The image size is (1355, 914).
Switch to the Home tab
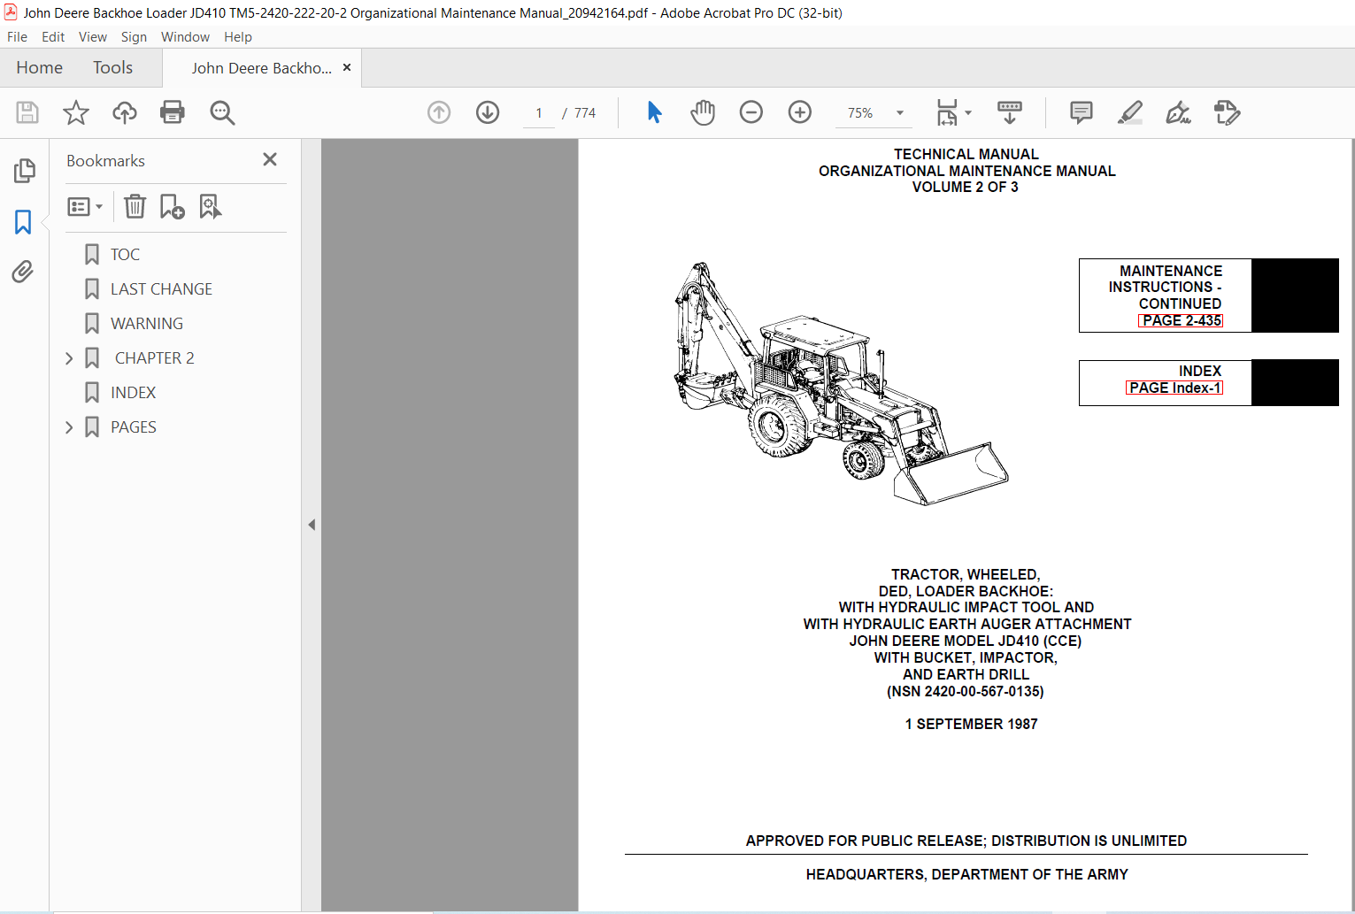(39, 67)
